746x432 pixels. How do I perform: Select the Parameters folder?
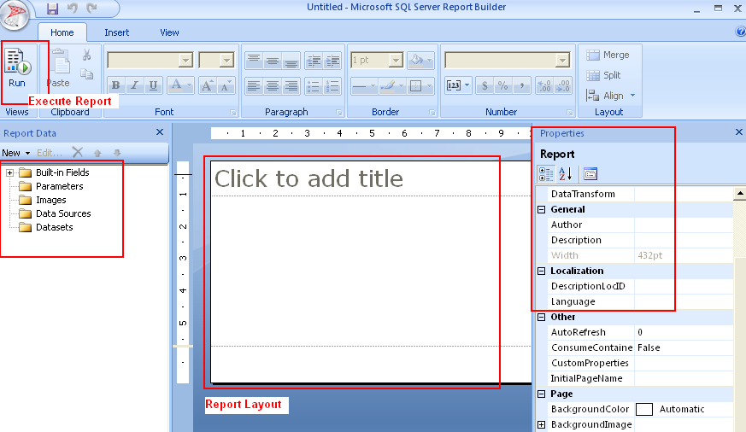(x=60, y=186)
